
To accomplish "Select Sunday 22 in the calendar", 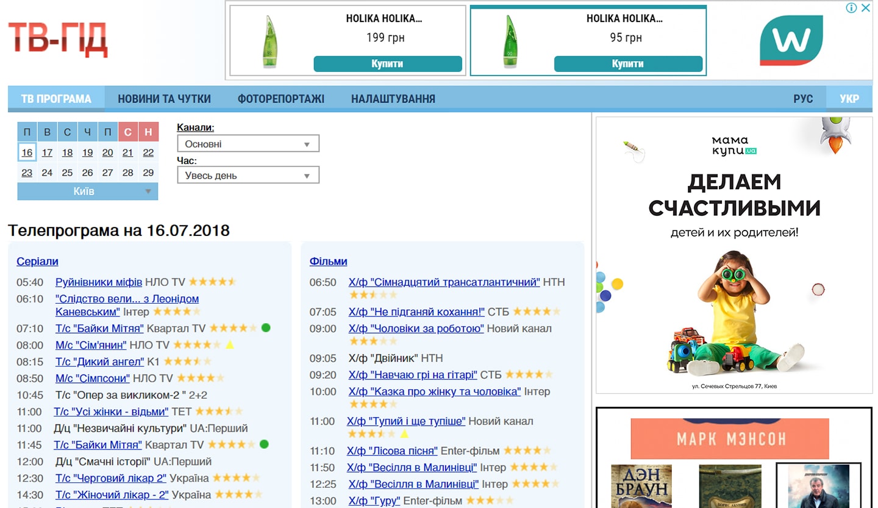I will pyautogui.click(x=148, y=152).
